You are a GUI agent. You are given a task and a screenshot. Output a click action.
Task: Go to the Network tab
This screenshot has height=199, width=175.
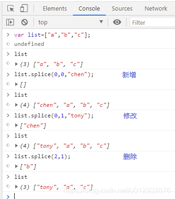156,9
